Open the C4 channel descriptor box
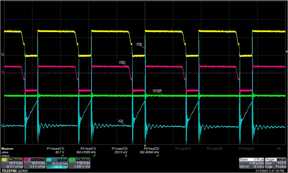Image resolution: width=288 pixels, height=173 pixels. (x=79, y=164)
